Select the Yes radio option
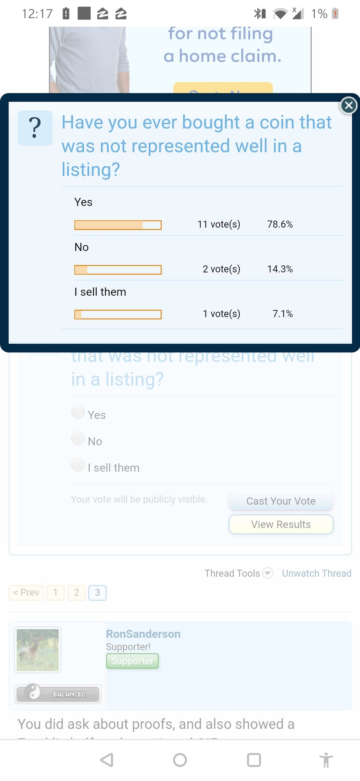Screen dimensions: 360x781 tap(78, 412)
